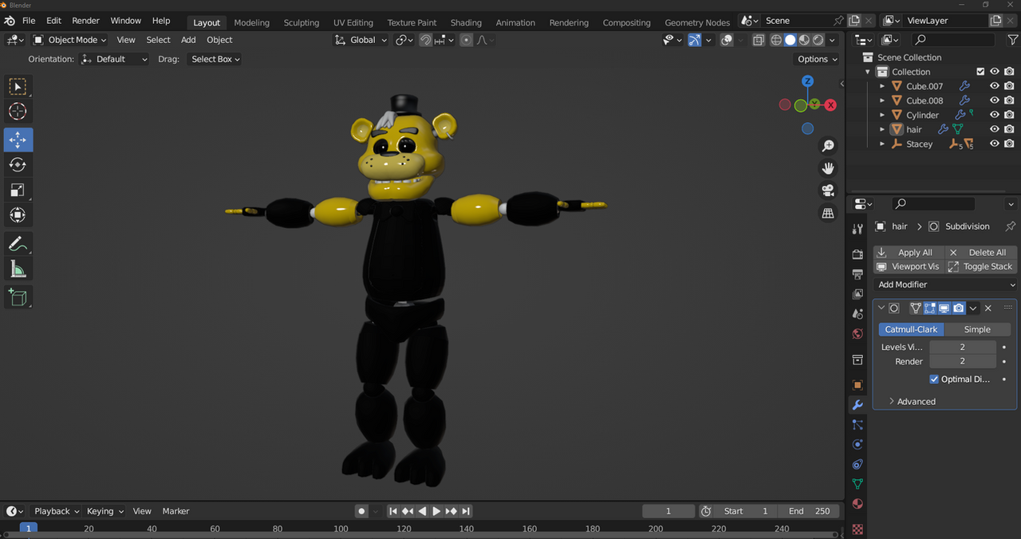Click the Delete All button
The image size is (1021, 539).
point(981,253)
